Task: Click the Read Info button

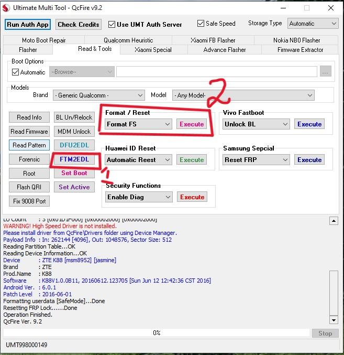Action: tap(29, 117)
